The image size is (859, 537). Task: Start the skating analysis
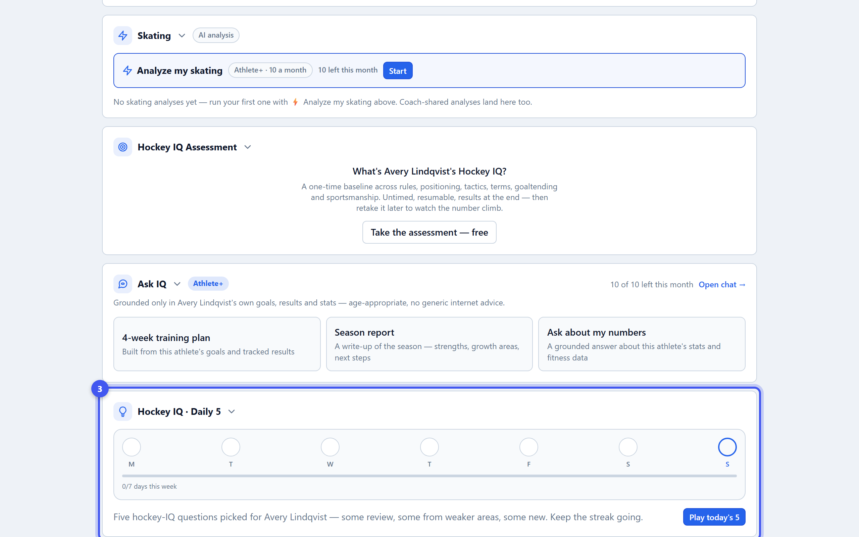(x=398, y=71)
